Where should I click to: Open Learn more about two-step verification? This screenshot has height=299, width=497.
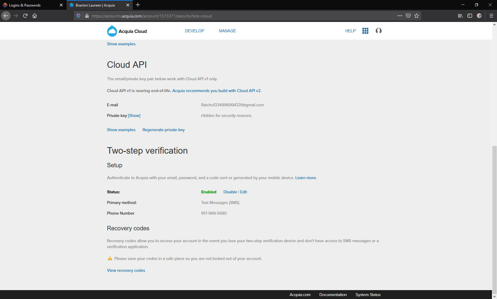[x=306, y=178]
